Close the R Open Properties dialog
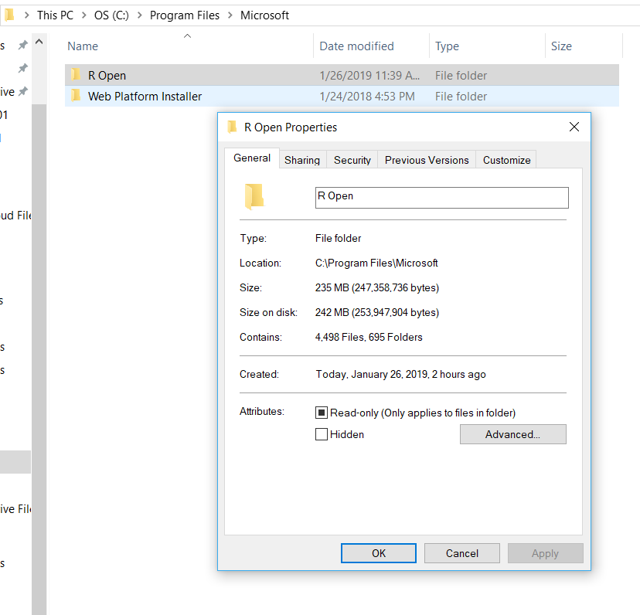640x615 pixels. coord(574,127)
